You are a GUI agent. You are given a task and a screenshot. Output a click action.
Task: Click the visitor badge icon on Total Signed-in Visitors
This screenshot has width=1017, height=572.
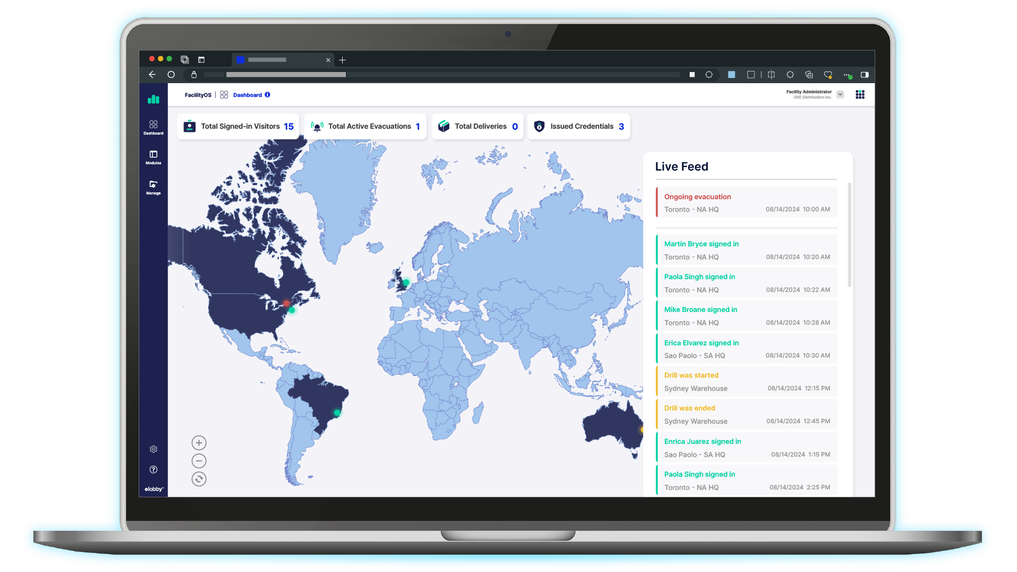pyautogui.click(x=189, y=126)
